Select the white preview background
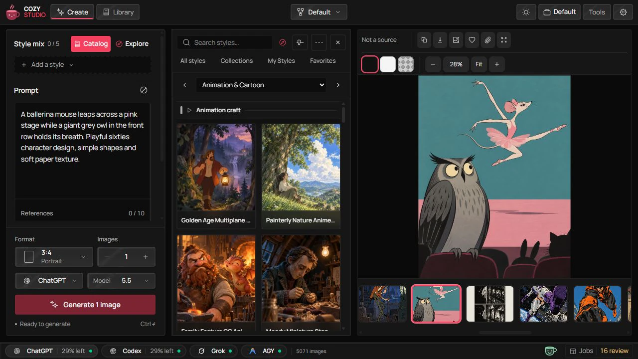This screenshot has height=359, width=638. tap(388, 64)
